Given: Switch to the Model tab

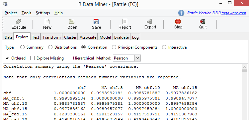Looking at the screenshot, I should coord(105,37).
